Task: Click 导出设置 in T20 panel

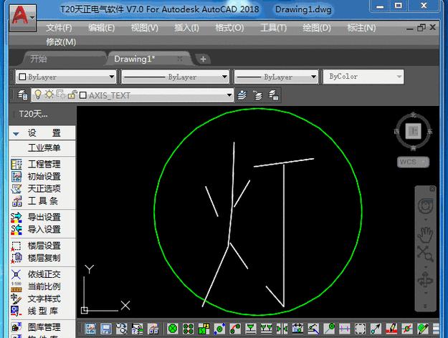Action: tap(44, 217)
